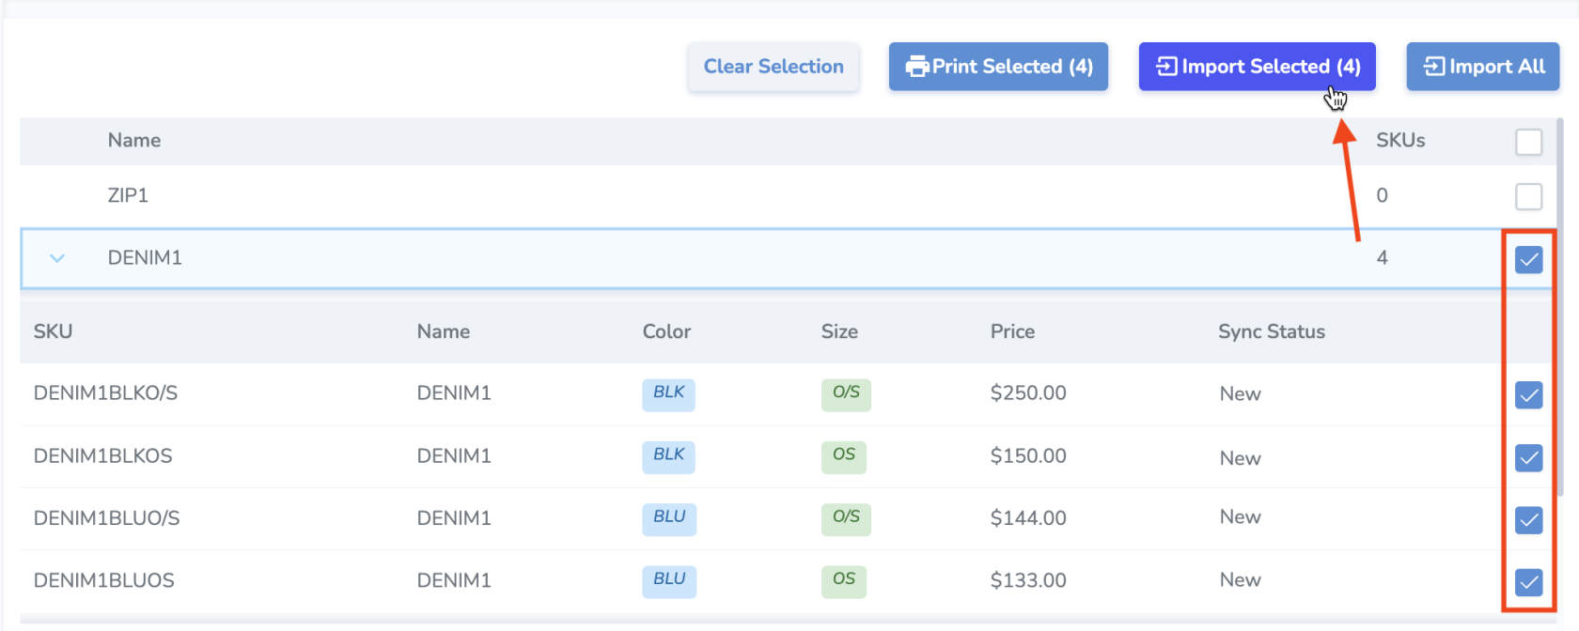Click the import arrow icon in Import Selected
The image size is (1579, 631).
pyautogui.click(x=1166, y=67)
